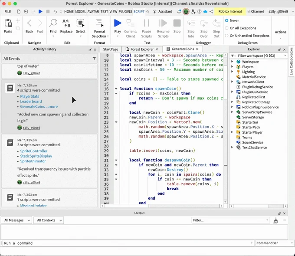This screenshot has height=256, width=295.
Task: Go Back in script navigation
Action: click(x=29, y=23)
